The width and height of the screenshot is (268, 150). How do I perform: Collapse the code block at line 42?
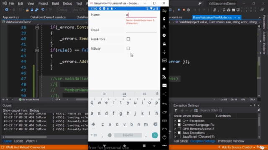pos(37,50)
